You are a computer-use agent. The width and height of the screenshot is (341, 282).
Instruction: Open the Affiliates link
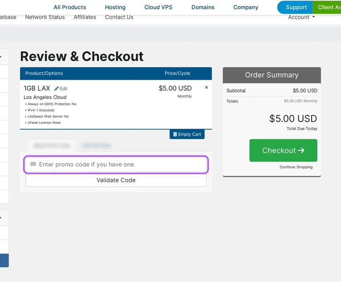click(x=85, y=17)
